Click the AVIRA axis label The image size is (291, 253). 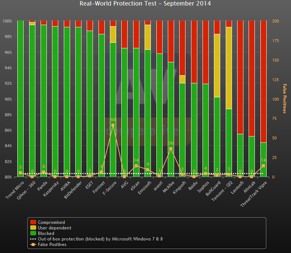[65, 186]
